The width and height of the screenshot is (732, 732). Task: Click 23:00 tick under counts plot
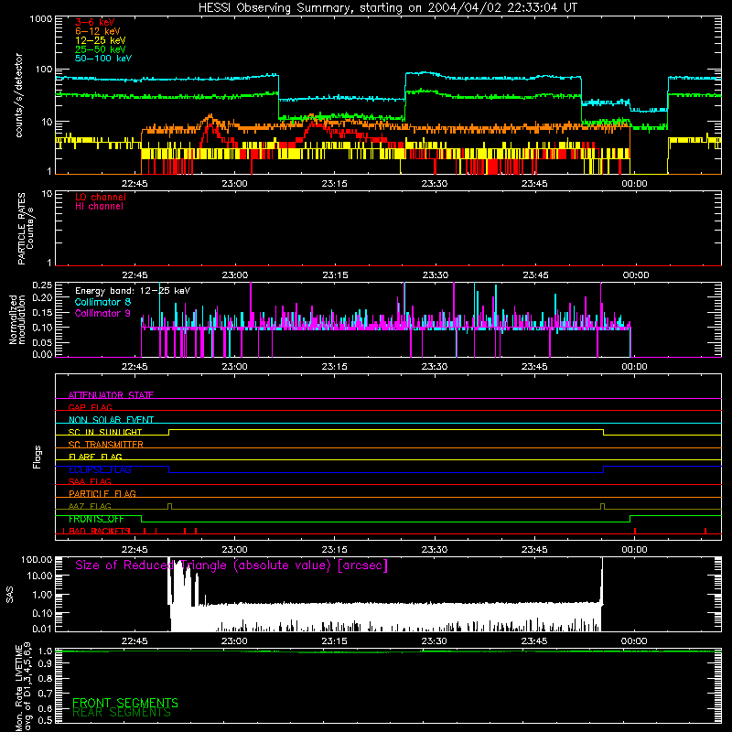[x=234, y=184]
